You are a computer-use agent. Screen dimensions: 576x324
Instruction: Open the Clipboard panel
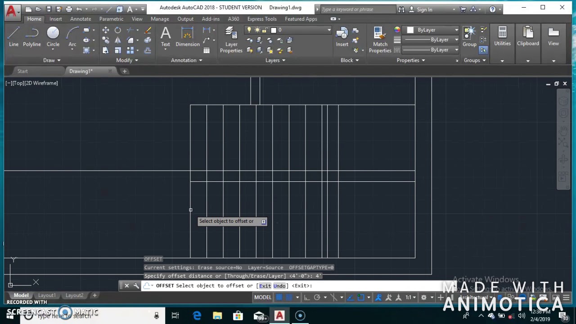coord(528,36)
